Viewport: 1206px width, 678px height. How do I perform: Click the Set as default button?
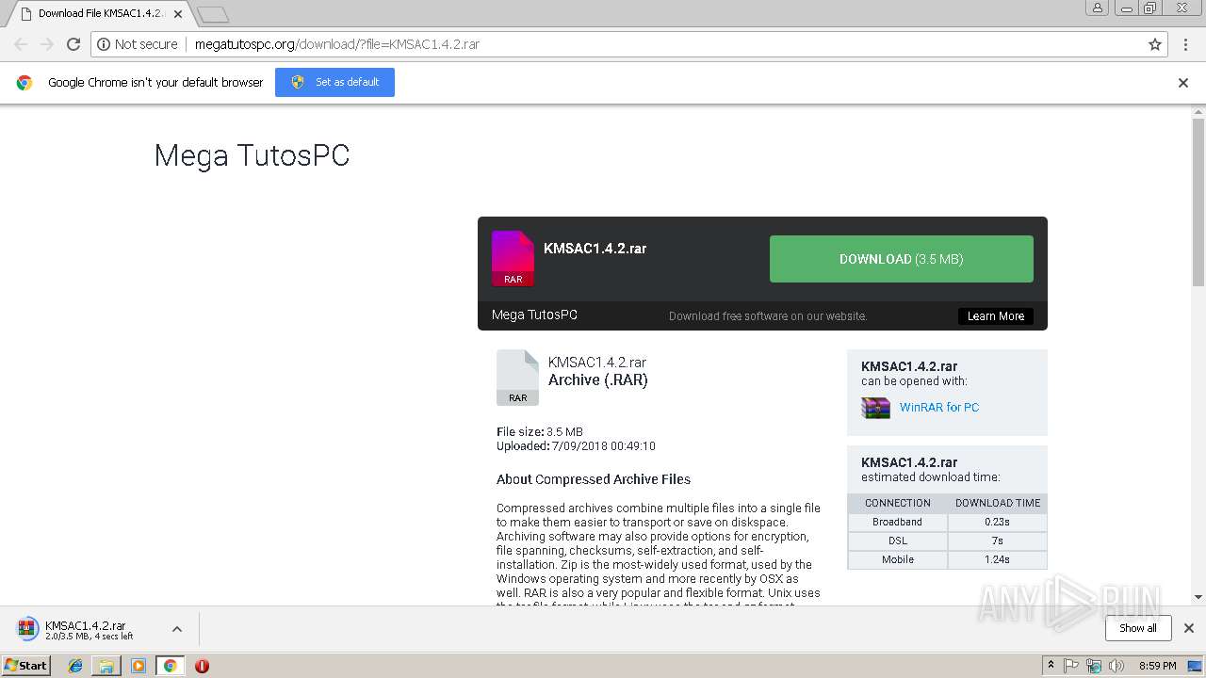pyautogui.click(x=334, y=83)
